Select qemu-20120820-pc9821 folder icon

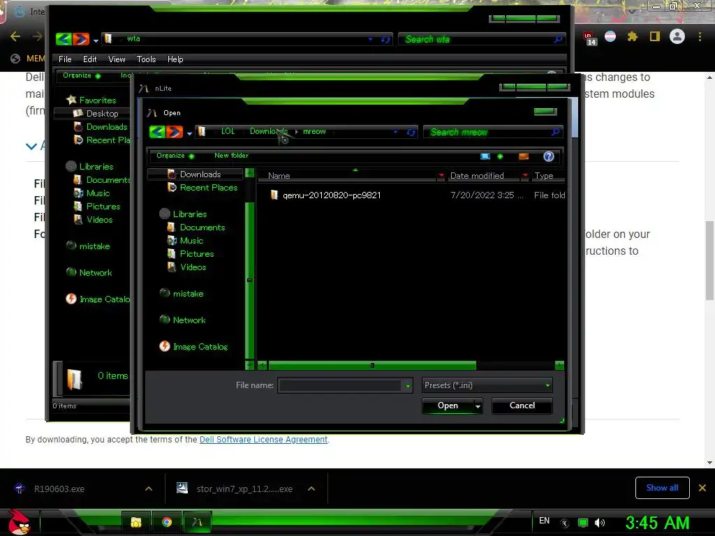pos(274,195)
